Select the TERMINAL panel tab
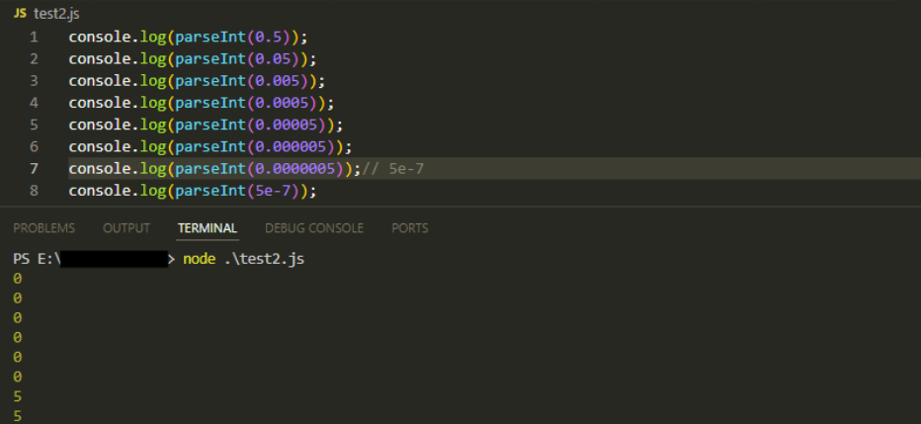 pos(208,228)
